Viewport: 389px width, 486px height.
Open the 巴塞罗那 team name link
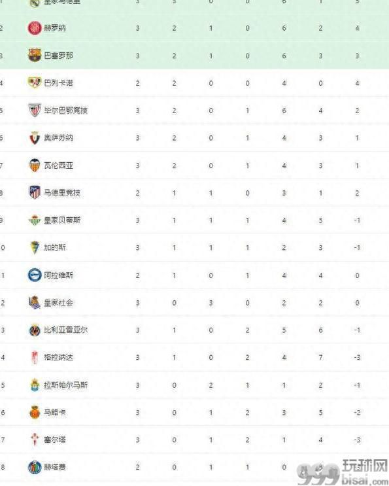click(59, 56)
